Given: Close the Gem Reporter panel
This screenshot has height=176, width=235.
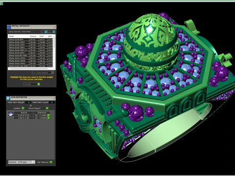Looking at the screenshot, I should point(54,98).
